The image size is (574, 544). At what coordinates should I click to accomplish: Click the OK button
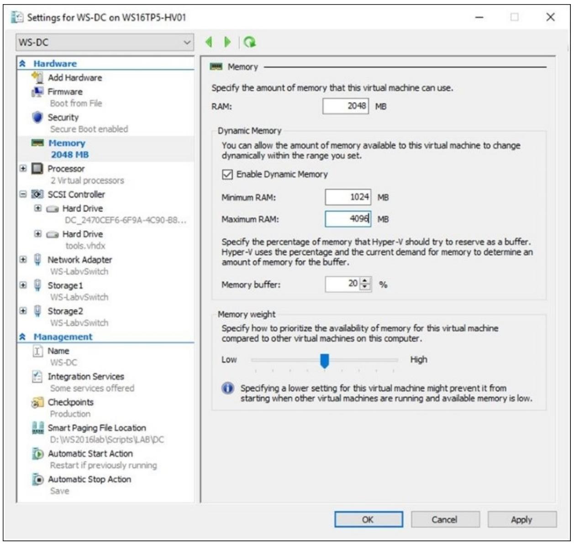369,519
